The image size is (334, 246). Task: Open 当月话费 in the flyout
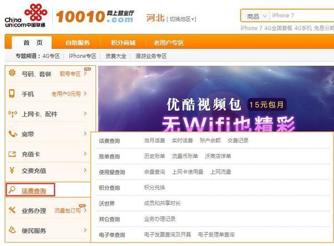[154, 141]
